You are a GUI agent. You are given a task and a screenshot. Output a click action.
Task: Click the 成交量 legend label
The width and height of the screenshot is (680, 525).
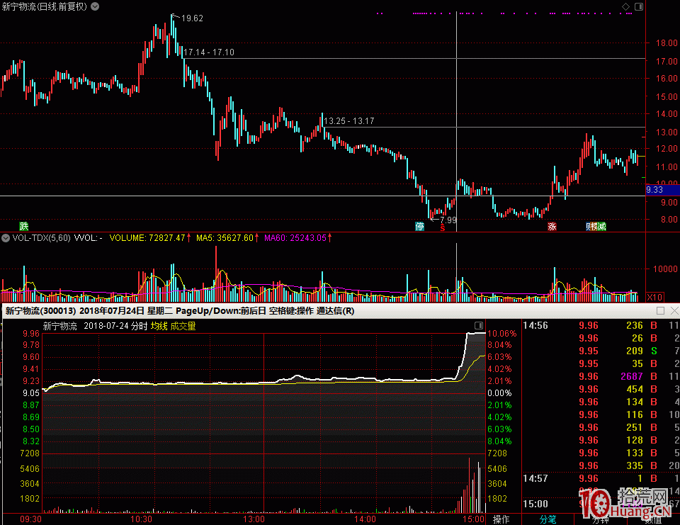pos(183,327)
